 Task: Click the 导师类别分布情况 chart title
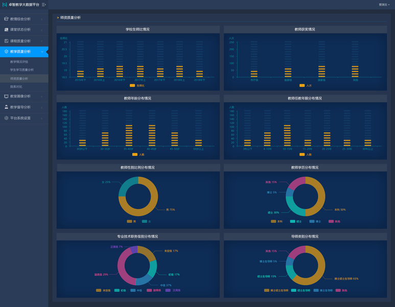coord(305,236)
